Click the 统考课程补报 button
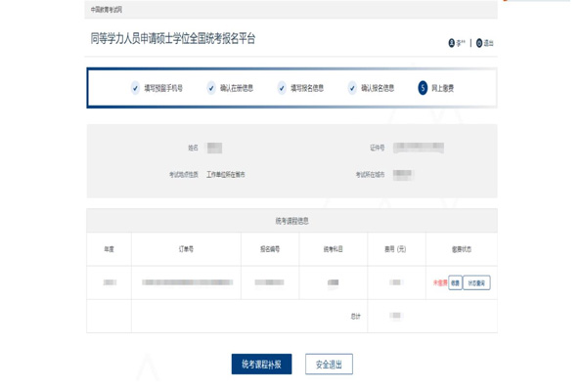This screenshot has width=582, height=388. (x=261, y=364)
